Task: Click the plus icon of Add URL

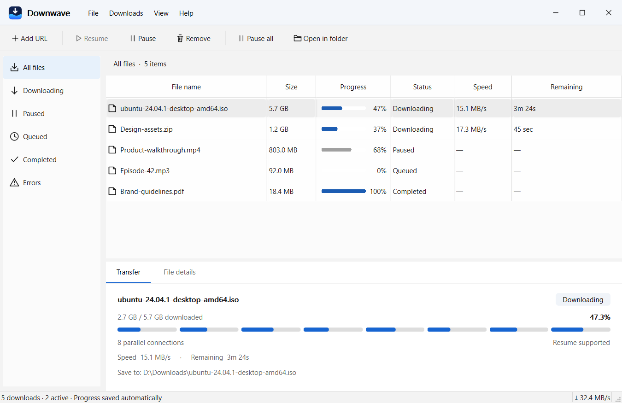Action: point(15,39)
